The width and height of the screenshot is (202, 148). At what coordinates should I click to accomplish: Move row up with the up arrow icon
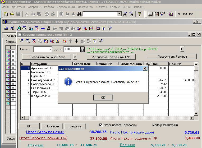click(x=71, y=41)
